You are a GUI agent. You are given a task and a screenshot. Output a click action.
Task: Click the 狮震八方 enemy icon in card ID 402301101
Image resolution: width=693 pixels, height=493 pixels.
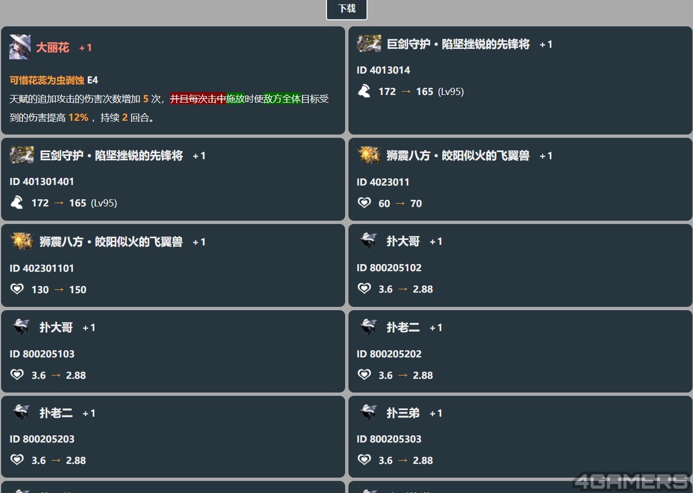pyautogui.click(x=22, y=242)
